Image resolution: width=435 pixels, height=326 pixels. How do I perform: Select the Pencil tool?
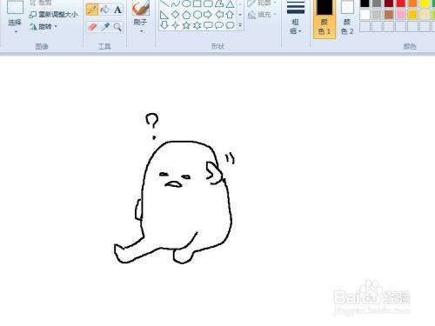tap(92, 10)
